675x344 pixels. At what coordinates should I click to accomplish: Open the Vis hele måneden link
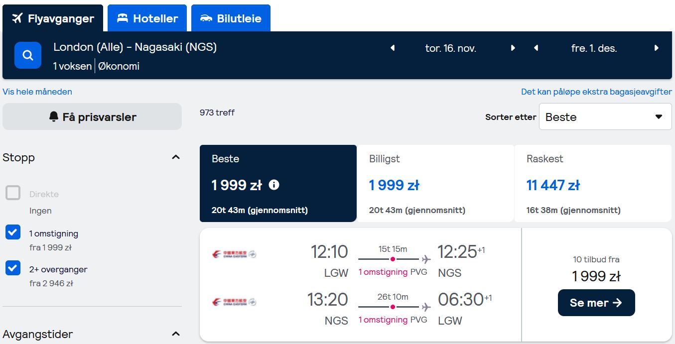pyautogui.click(x=37, y=92)
